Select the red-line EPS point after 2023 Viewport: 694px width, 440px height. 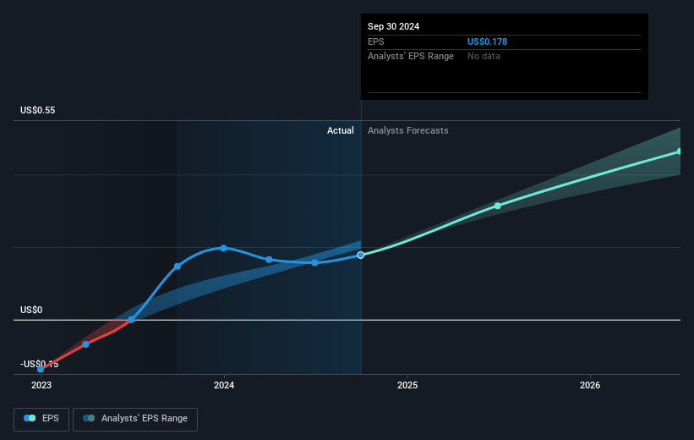pos(86,344)
